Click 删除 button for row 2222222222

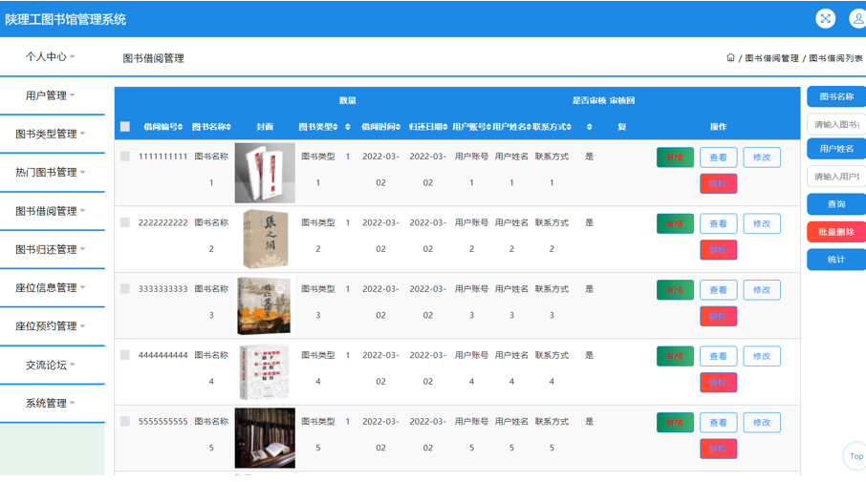[718, 250]
